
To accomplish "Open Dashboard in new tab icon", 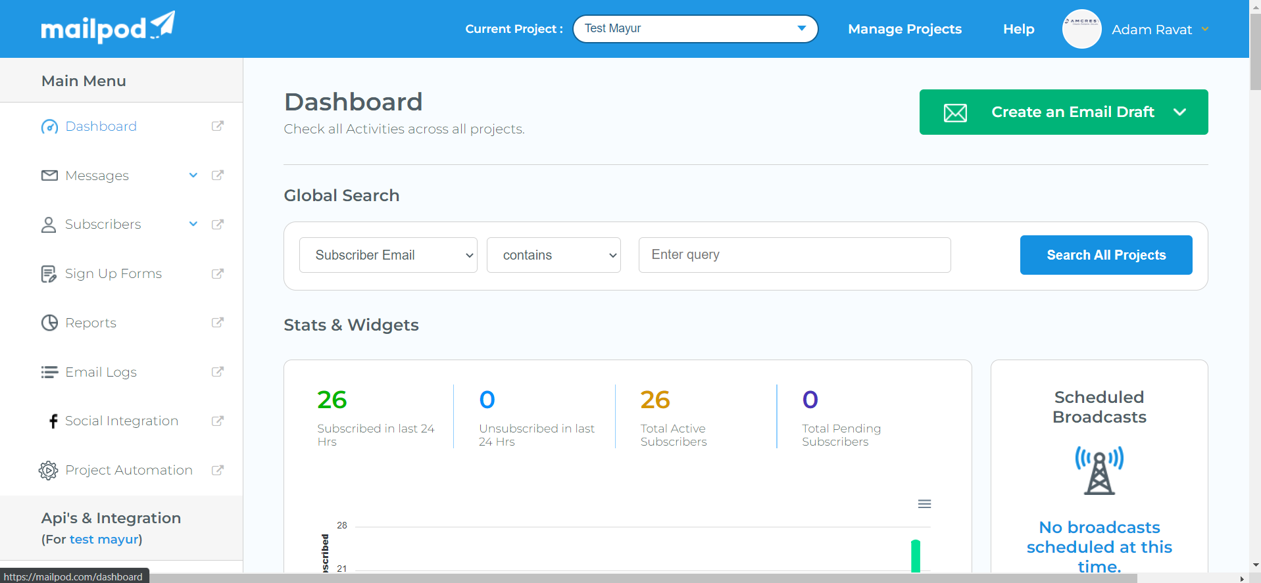I will pos(218,126).
